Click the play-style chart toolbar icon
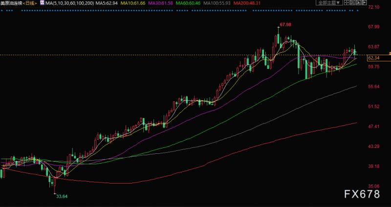This screenshot has height=207, width=391. tap(358, 2)
